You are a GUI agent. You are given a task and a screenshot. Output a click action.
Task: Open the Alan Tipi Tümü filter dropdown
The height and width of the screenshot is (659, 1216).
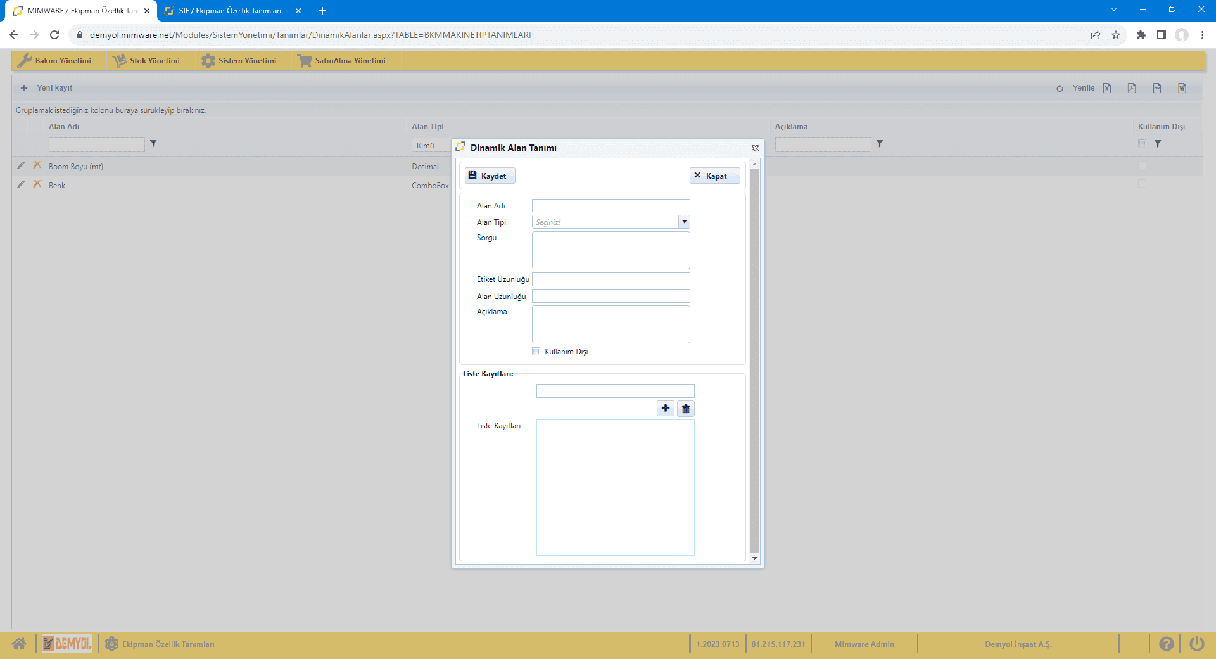click(431, 146)
